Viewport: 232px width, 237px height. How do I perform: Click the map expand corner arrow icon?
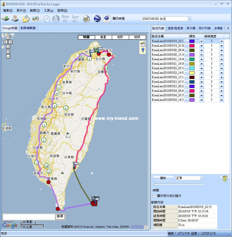point(146,227)
